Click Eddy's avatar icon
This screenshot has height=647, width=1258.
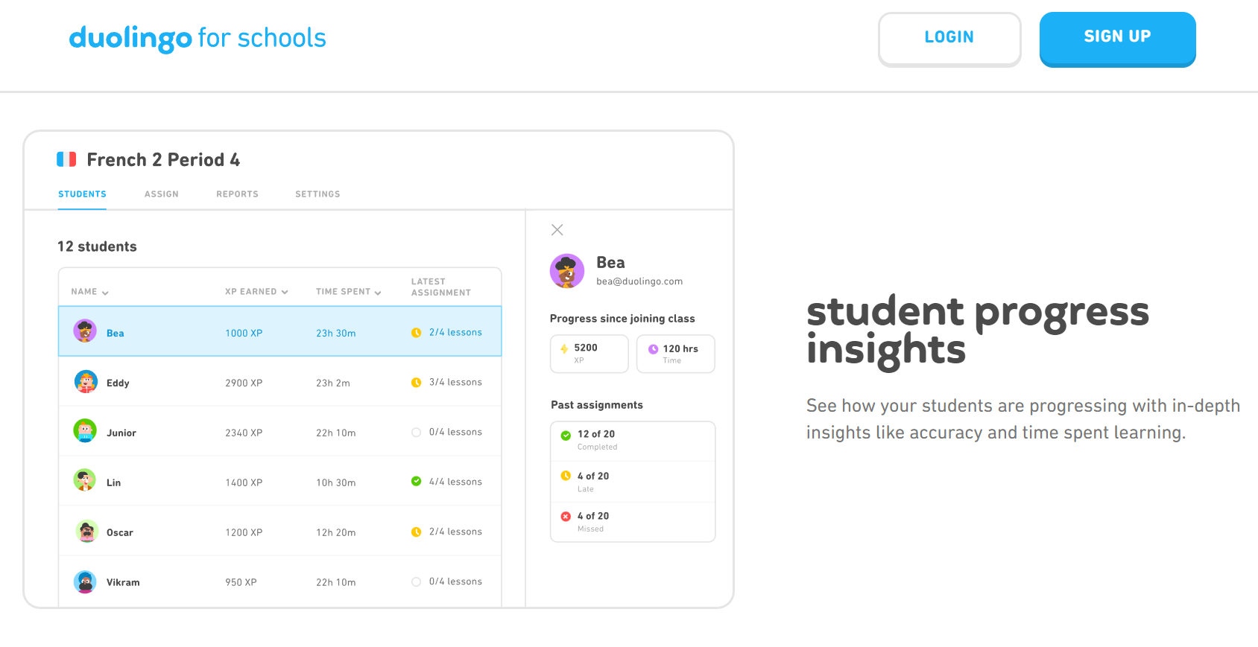point(86,382)
